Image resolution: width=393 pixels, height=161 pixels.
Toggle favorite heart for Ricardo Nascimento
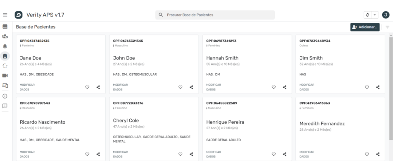point(87,154)
